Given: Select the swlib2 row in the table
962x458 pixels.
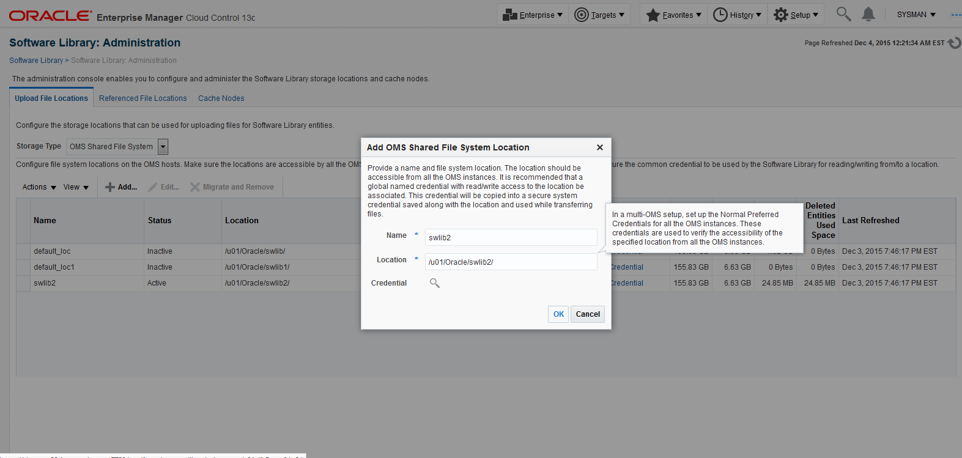Looking at the screenshot, I should [486, 283].
